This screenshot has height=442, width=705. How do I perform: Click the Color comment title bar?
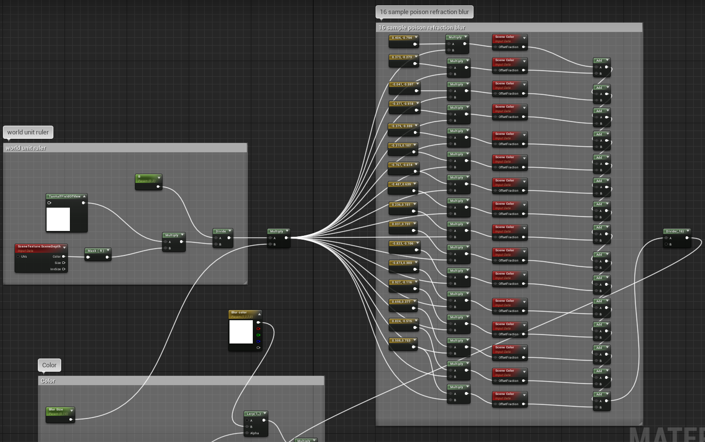(x=181, y=381)
